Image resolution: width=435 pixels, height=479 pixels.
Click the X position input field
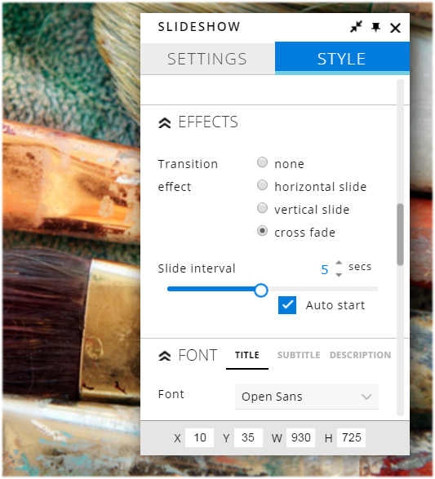coord(199,437)
